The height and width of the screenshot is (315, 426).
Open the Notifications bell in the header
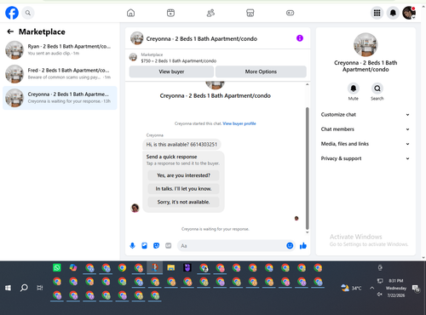[393, 13]
